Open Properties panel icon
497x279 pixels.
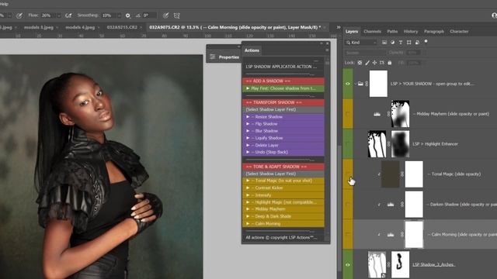[x=212, y=57]
